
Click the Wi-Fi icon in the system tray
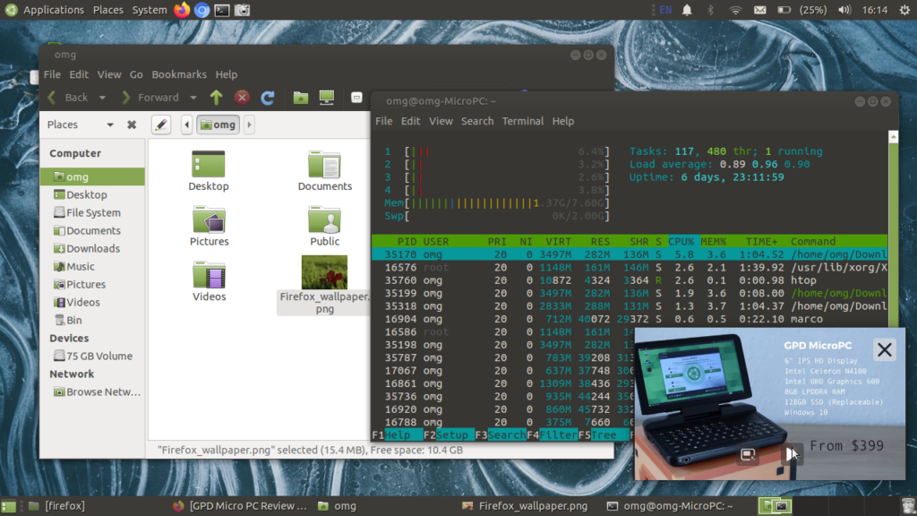click(734, 10)
